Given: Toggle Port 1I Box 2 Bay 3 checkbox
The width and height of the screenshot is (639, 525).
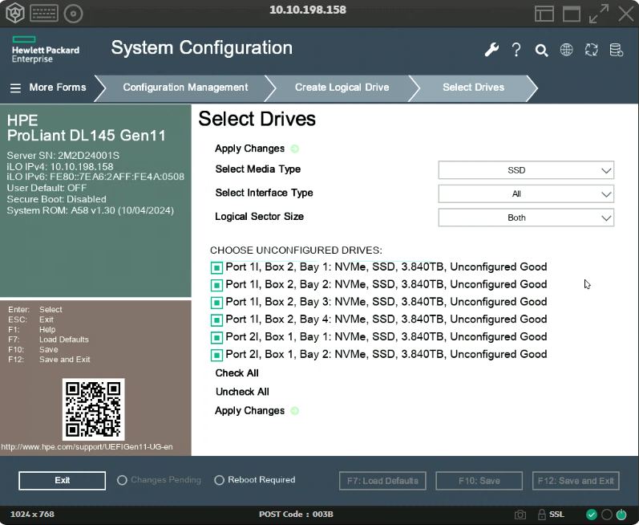Looking at the screenshot, I should [216, 303].
